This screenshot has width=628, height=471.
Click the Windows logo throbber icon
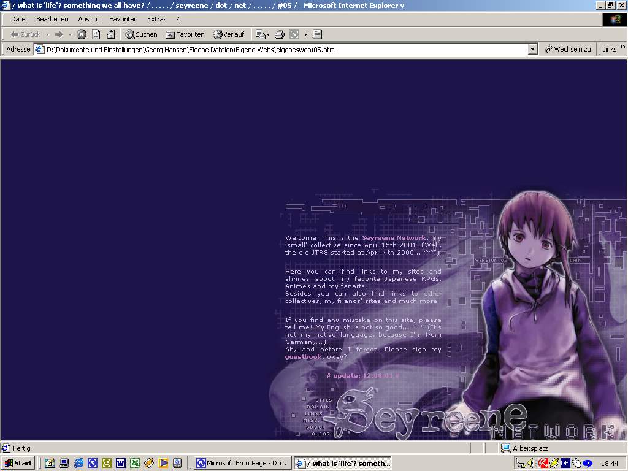[615, 19]
